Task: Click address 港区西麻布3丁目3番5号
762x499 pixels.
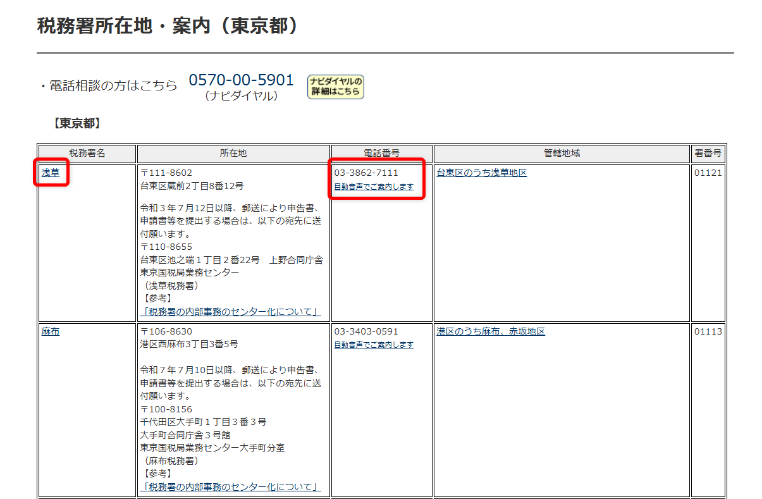Action: pyautogui.click(x=189, y=345)
